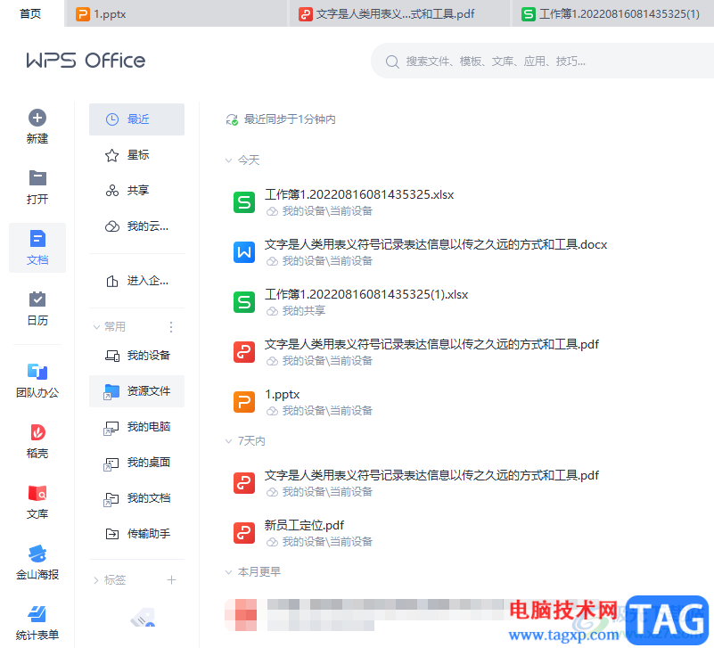Open today's 文字是人类 PDF file
714x648 pixels.
click(x=431, y=345)
